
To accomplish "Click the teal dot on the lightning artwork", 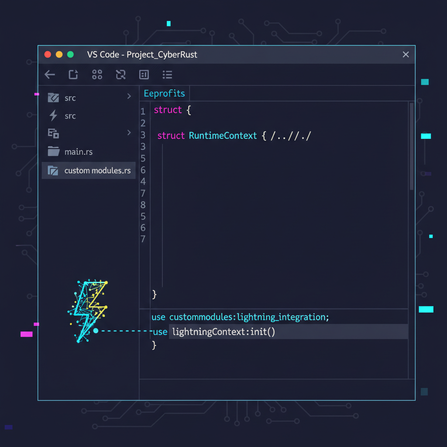I will click(x=96, y=331).
